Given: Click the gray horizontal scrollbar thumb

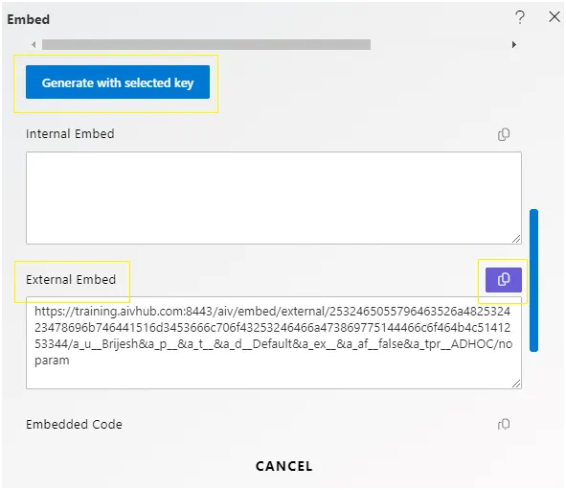Looking at the screenshot, I should [x=206, y=44].
